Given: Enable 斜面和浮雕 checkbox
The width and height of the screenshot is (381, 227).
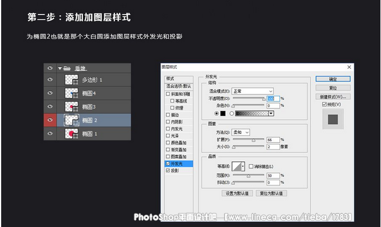Looking at the screenshot, I should point(168,94).
